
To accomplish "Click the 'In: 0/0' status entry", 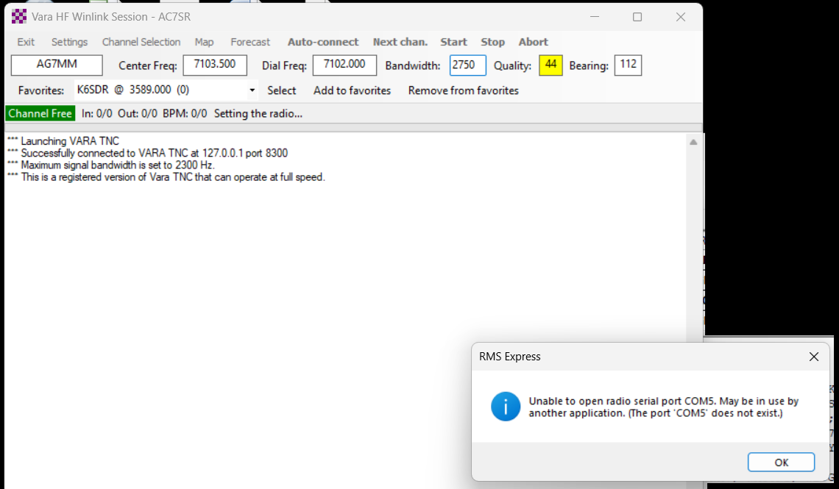I will point(97,113).
